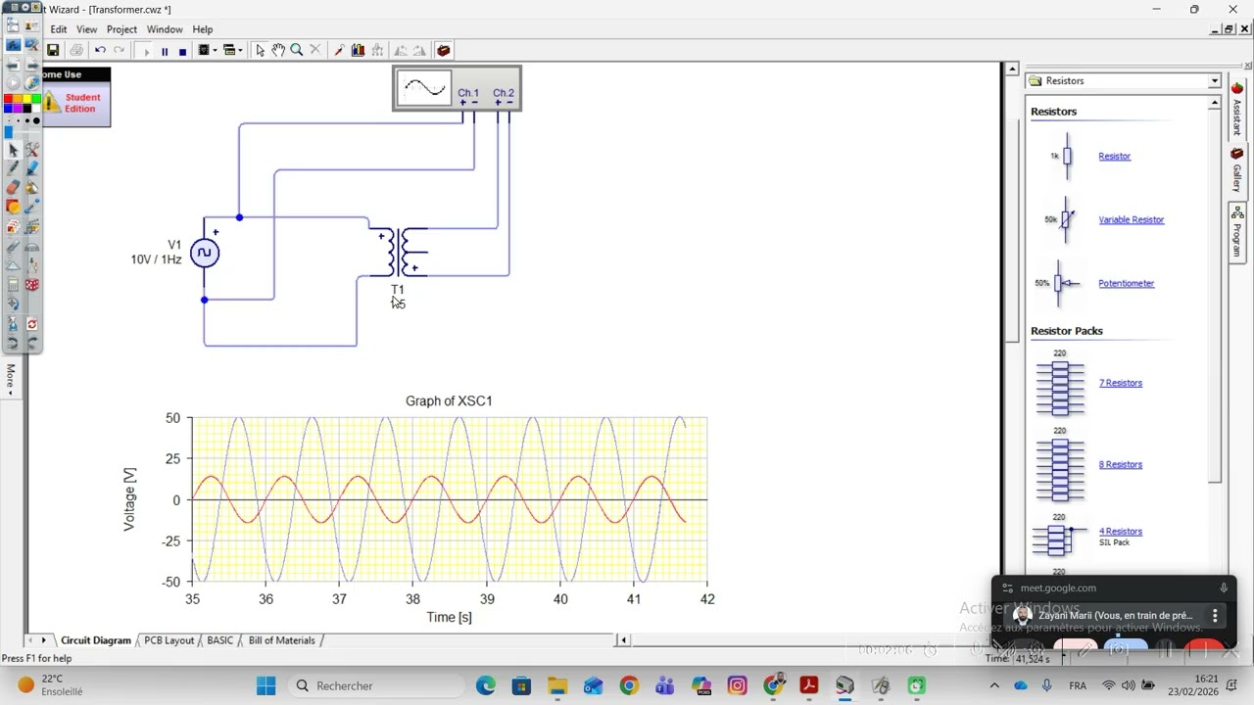Switch to the BASIC tab
This screenshot has height=705, width=1254.
pos(220,640)
